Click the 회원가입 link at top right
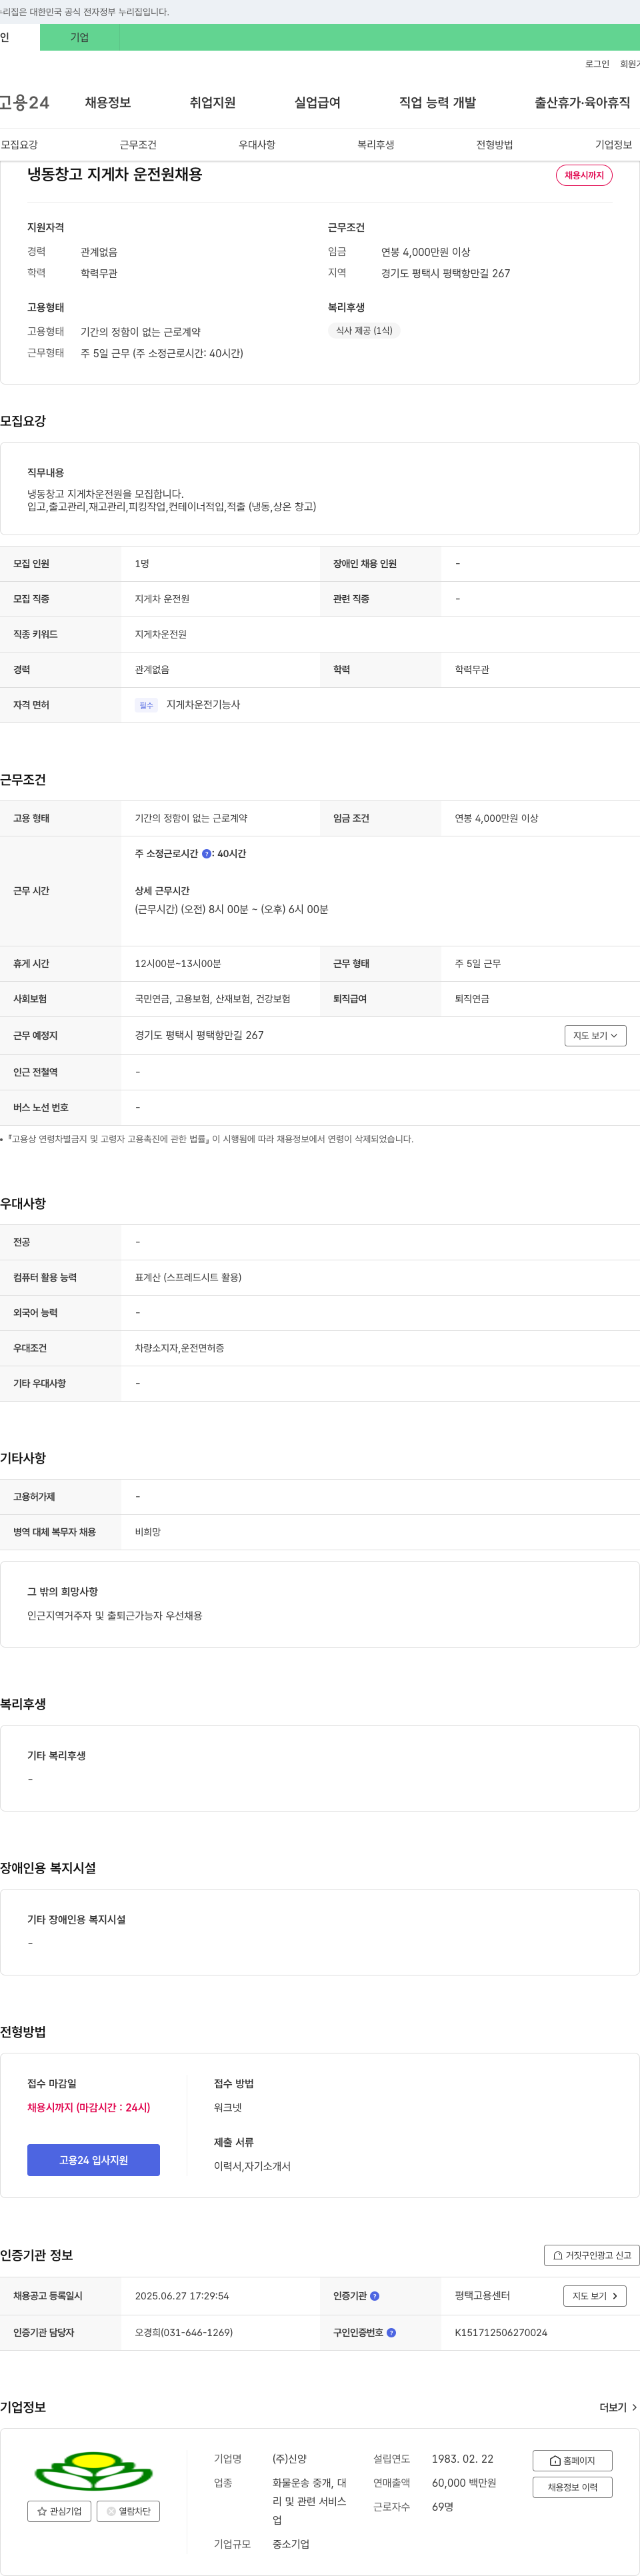640x2576 pixels. click(x=630, y=64)
